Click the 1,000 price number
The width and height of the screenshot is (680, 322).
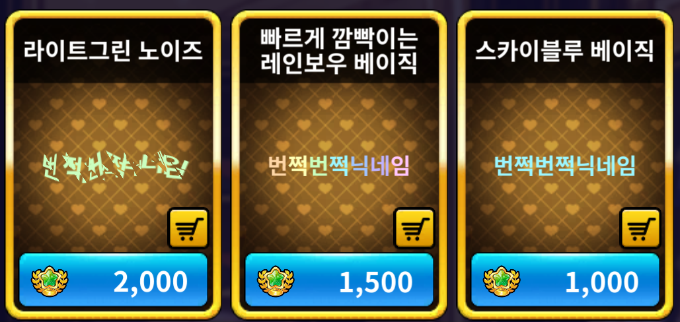(x=601, y=282)
